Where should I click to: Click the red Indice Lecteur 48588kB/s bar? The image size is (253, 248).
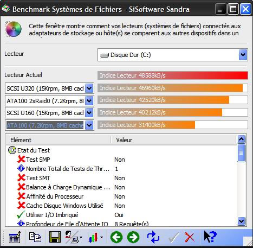pos(173,75)
